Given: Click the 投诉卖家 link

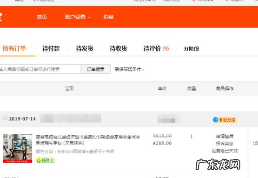Looking at the screenshot, I should pyautogui.click(x=225, y=144).
